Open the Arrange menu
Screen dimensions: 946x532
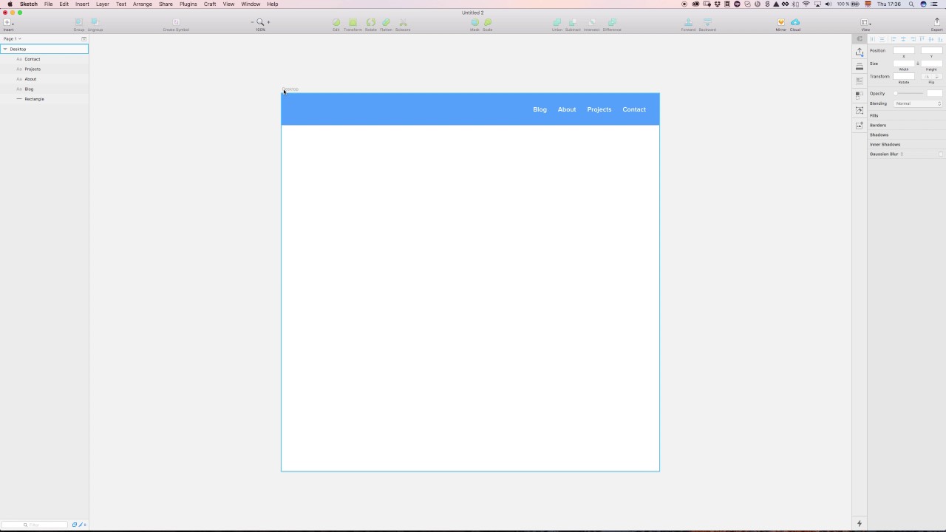(x=143, y=4)
